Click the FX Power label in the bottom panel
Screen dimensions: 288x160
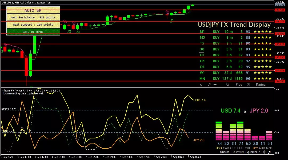(238, 152)
